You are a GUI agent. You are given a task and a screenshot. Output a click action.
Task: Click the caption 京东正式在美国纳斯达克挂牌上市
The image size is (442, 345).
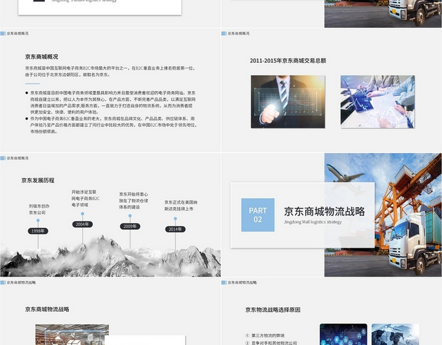pyautogui.click(x=181, y=206)
